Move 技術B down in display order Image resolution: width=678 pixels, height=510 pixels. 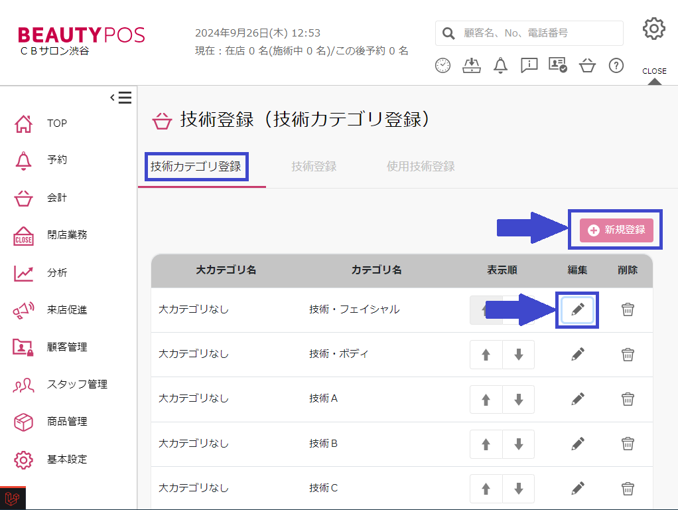click(518, 444)
